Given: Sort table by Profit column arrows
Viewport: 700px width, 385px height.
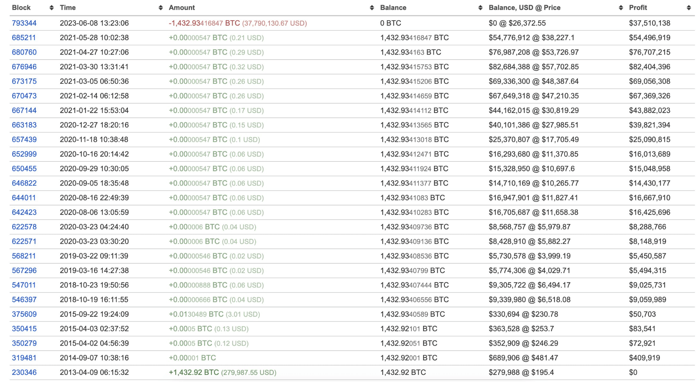Looking at the screenshot, I should pyautogui.click(x=689, y=8).
